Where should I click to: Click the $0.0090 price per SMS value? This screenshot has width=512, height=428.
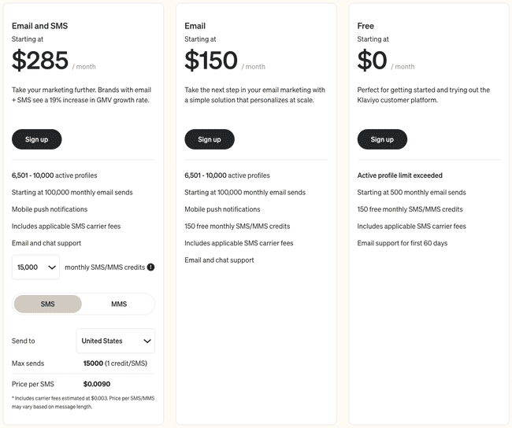point(97,384)
